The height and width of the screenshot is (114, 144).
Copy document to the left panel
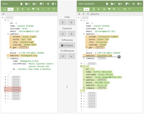point(63,22)
